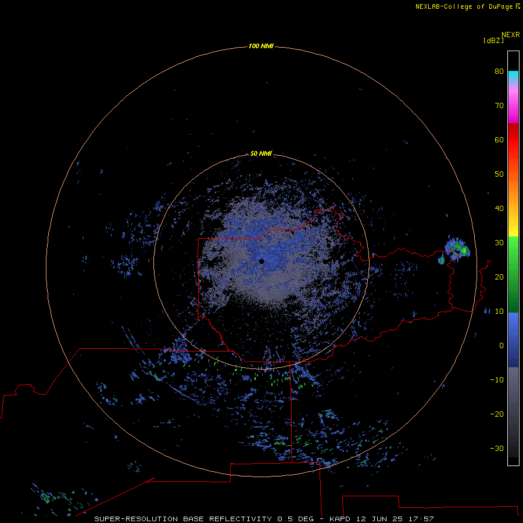Click the base reflectivity caption at the bottom
The image size is (523, 523).
point(264,519)
